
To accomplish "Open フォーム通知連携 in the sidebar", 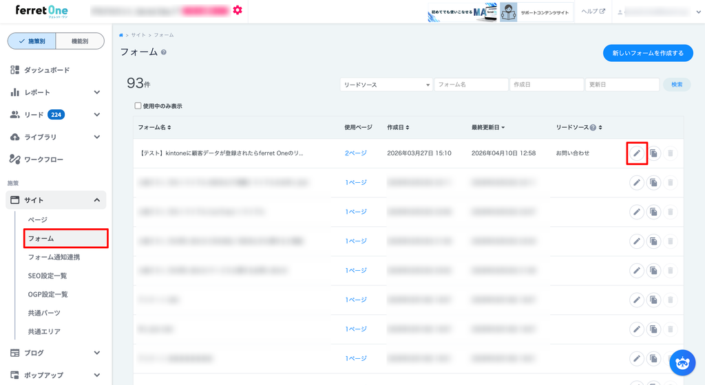I will click(x=54, y=257).
